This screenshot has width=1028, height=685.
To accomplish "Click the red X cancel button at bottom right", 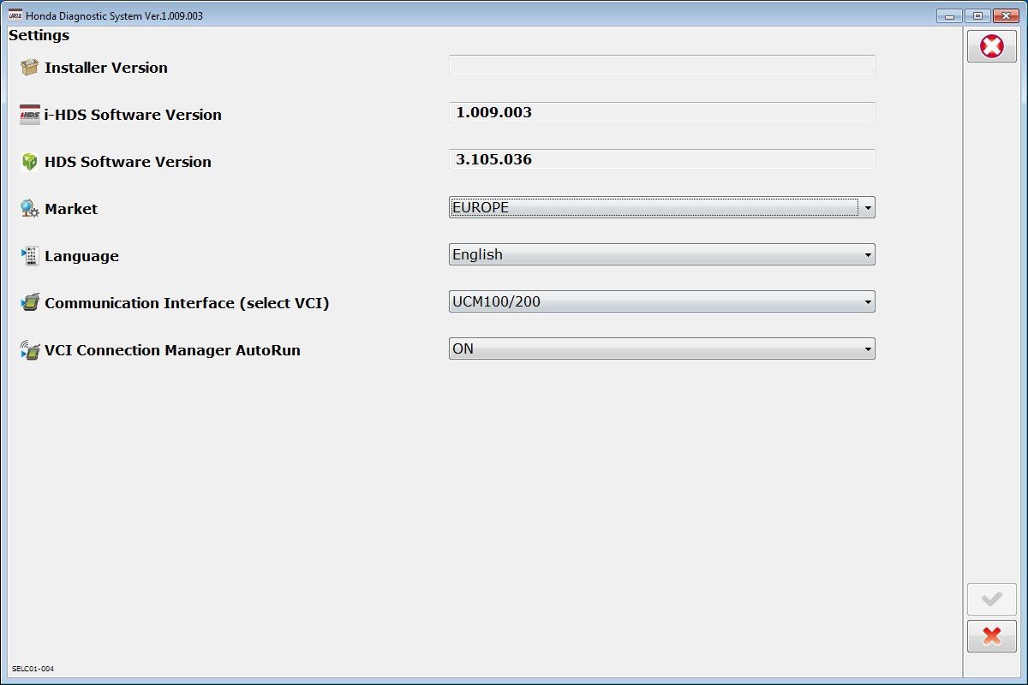I will point(992,636).
